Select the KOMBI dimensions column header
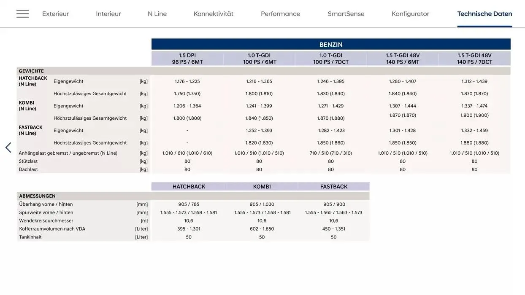This screenshot has height=295, width=525. (x=262, y=187)
